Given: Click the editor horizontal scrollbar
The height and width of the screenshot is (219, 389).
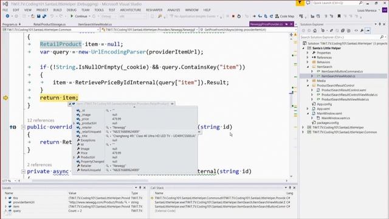Looking at the screenshot, I should pyautogui.click(x=153, y=181).
